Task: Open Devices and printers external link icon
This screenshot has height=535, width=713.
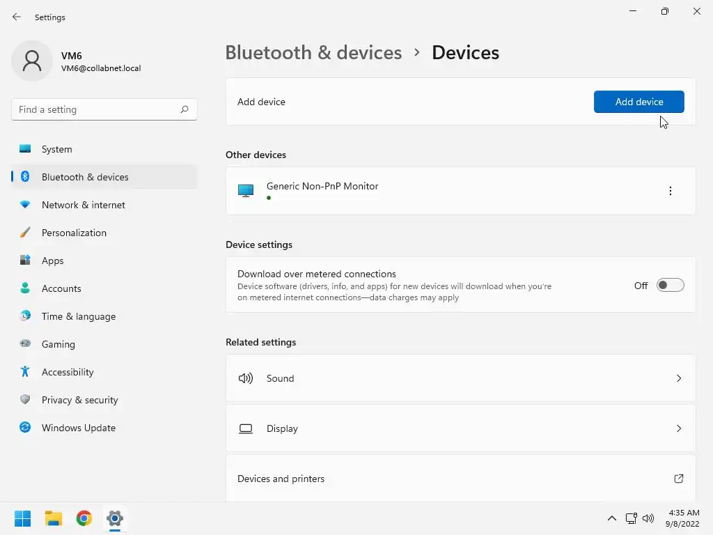Action: pyautogui.click(x=679, y=479)
